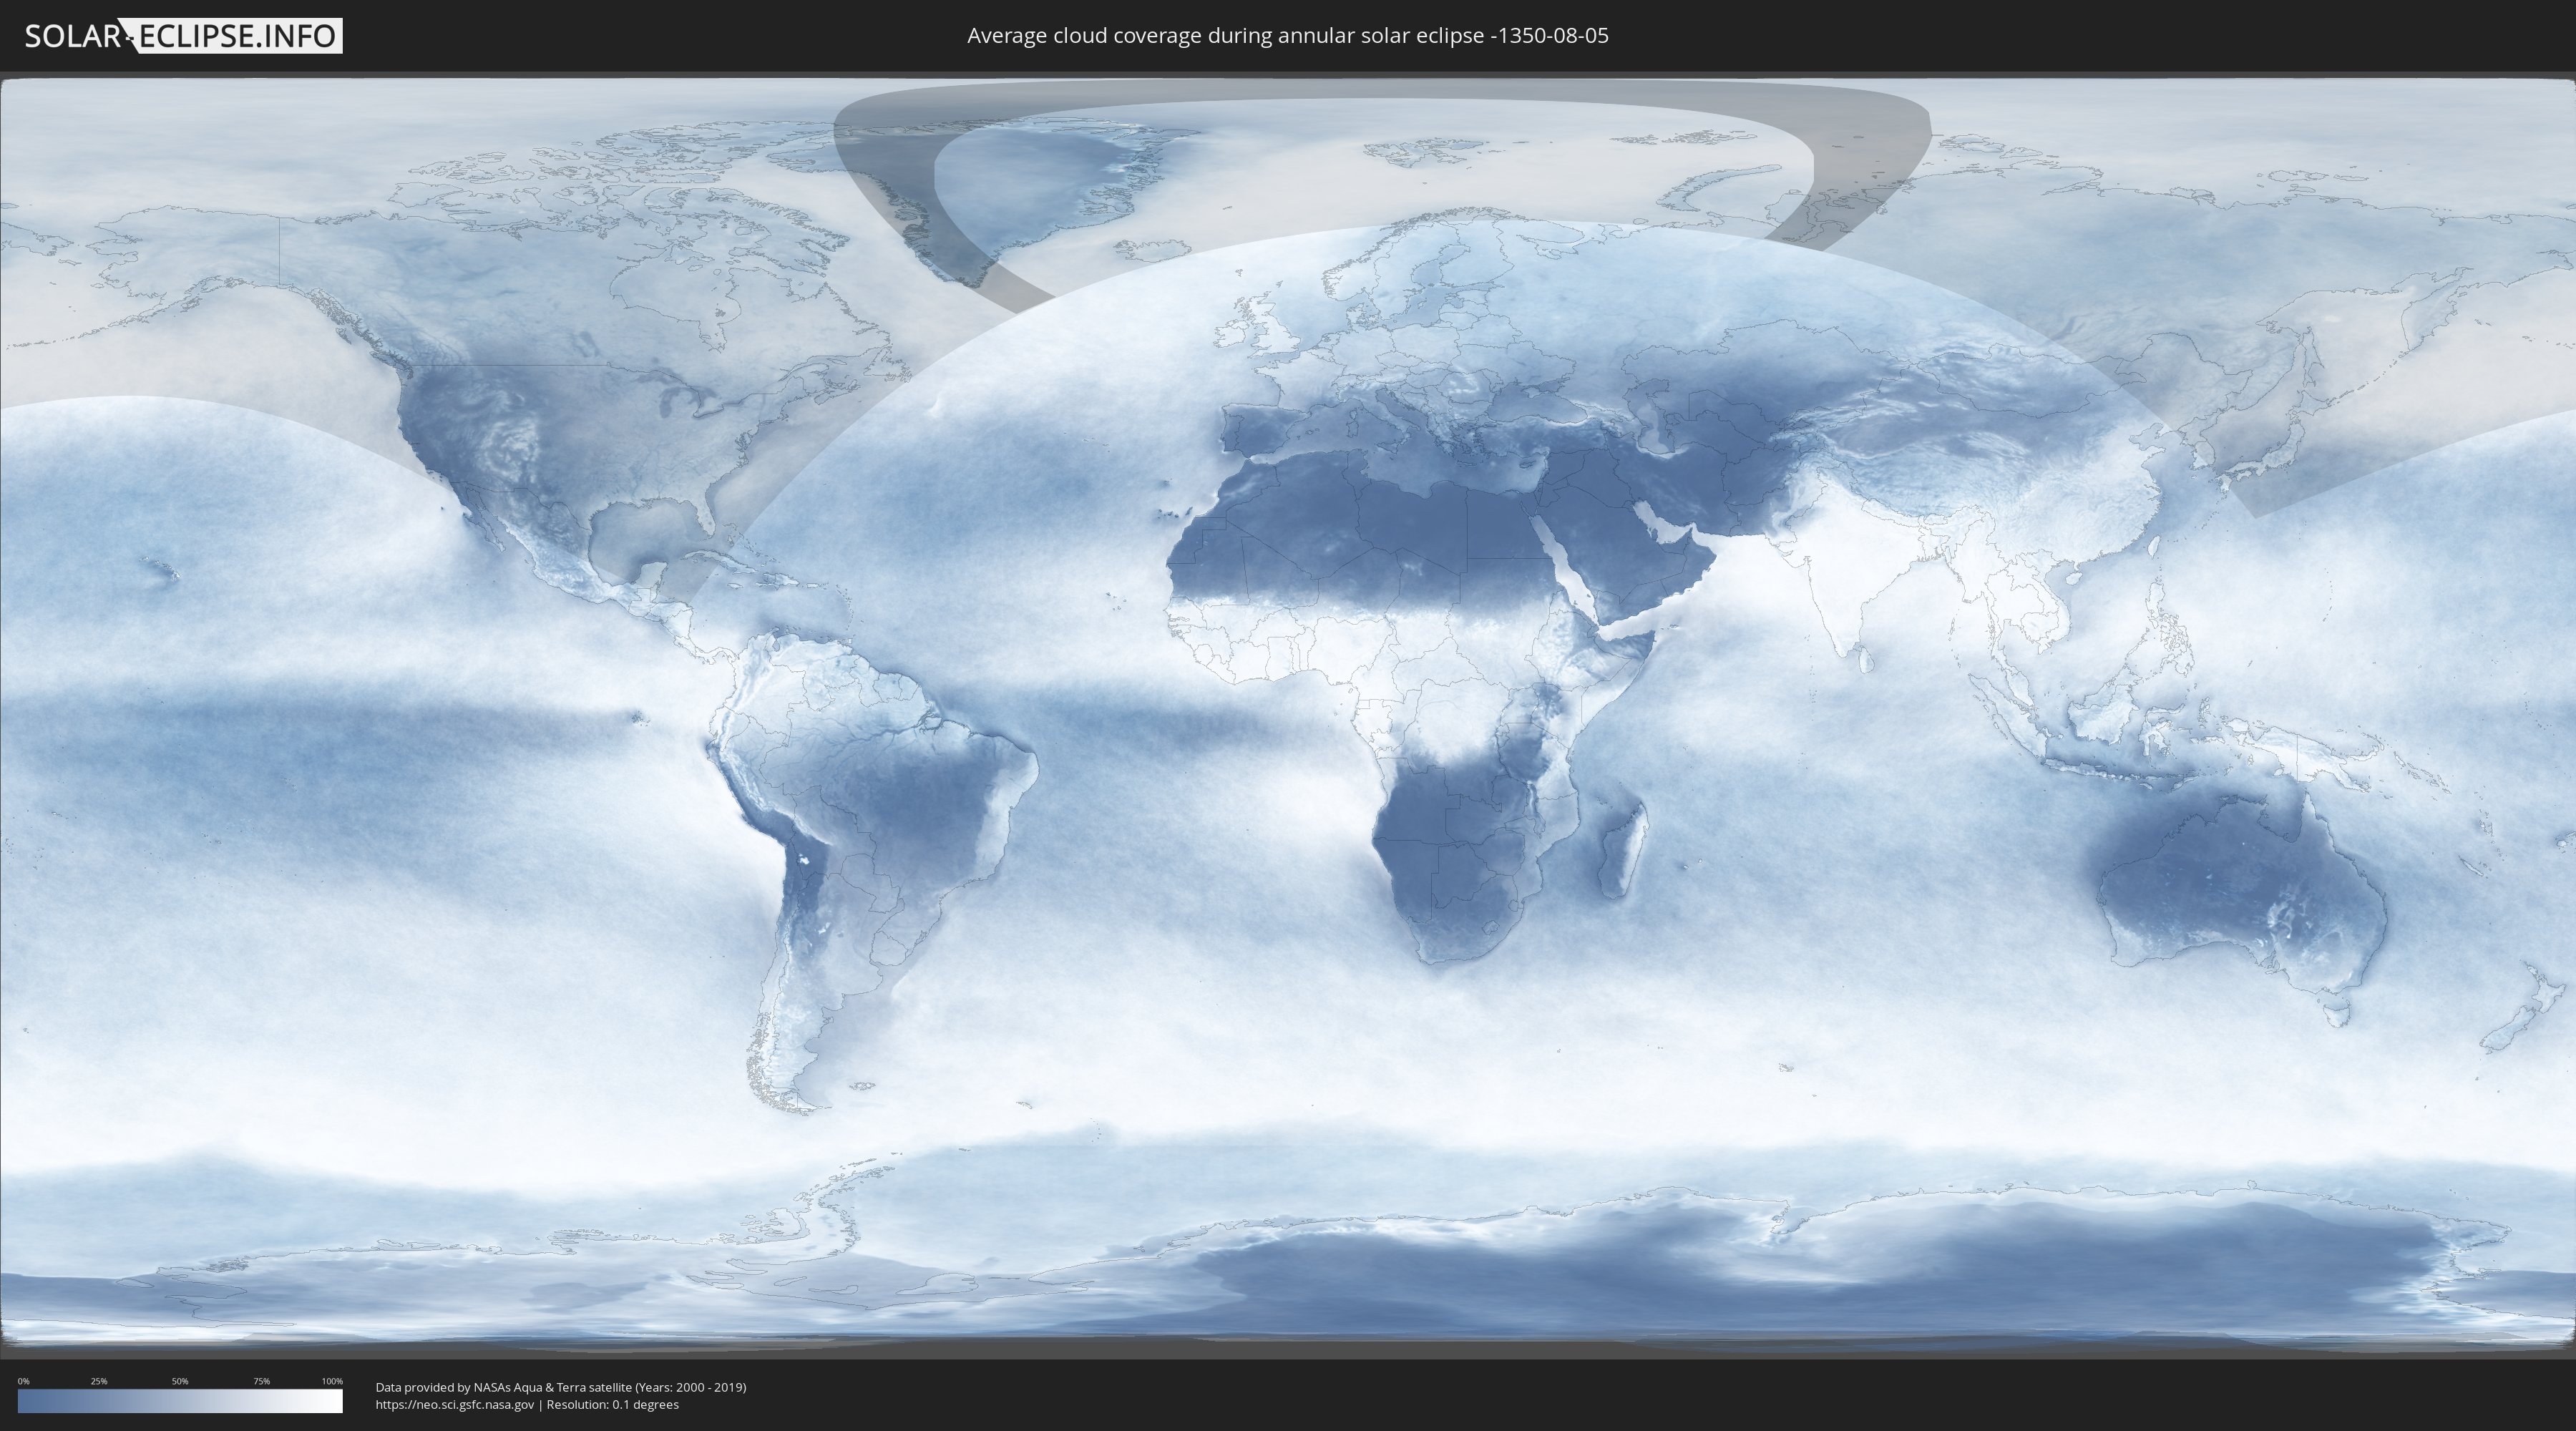Click the NASA Aqua & Terra data credit

click(x=561, y=1387)
